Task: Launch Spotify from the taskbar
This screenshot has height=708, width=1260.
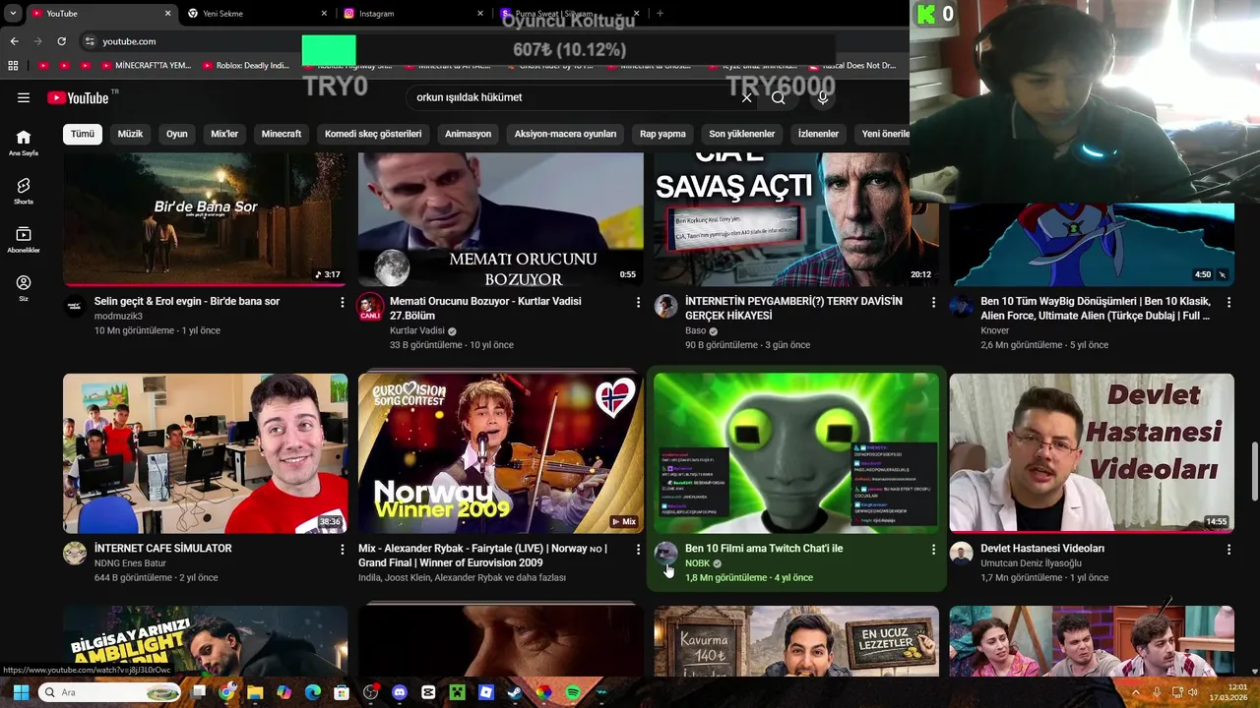Action: click(x=573, y=692)
